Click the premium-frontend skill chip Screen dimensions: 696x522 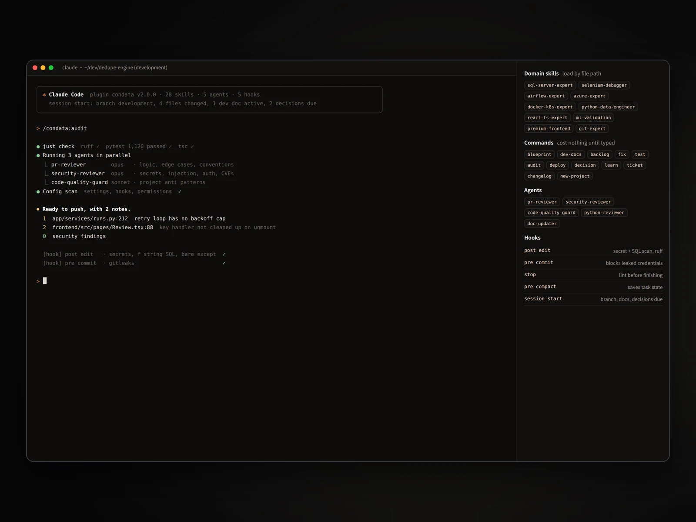click(x=549, y=129)
